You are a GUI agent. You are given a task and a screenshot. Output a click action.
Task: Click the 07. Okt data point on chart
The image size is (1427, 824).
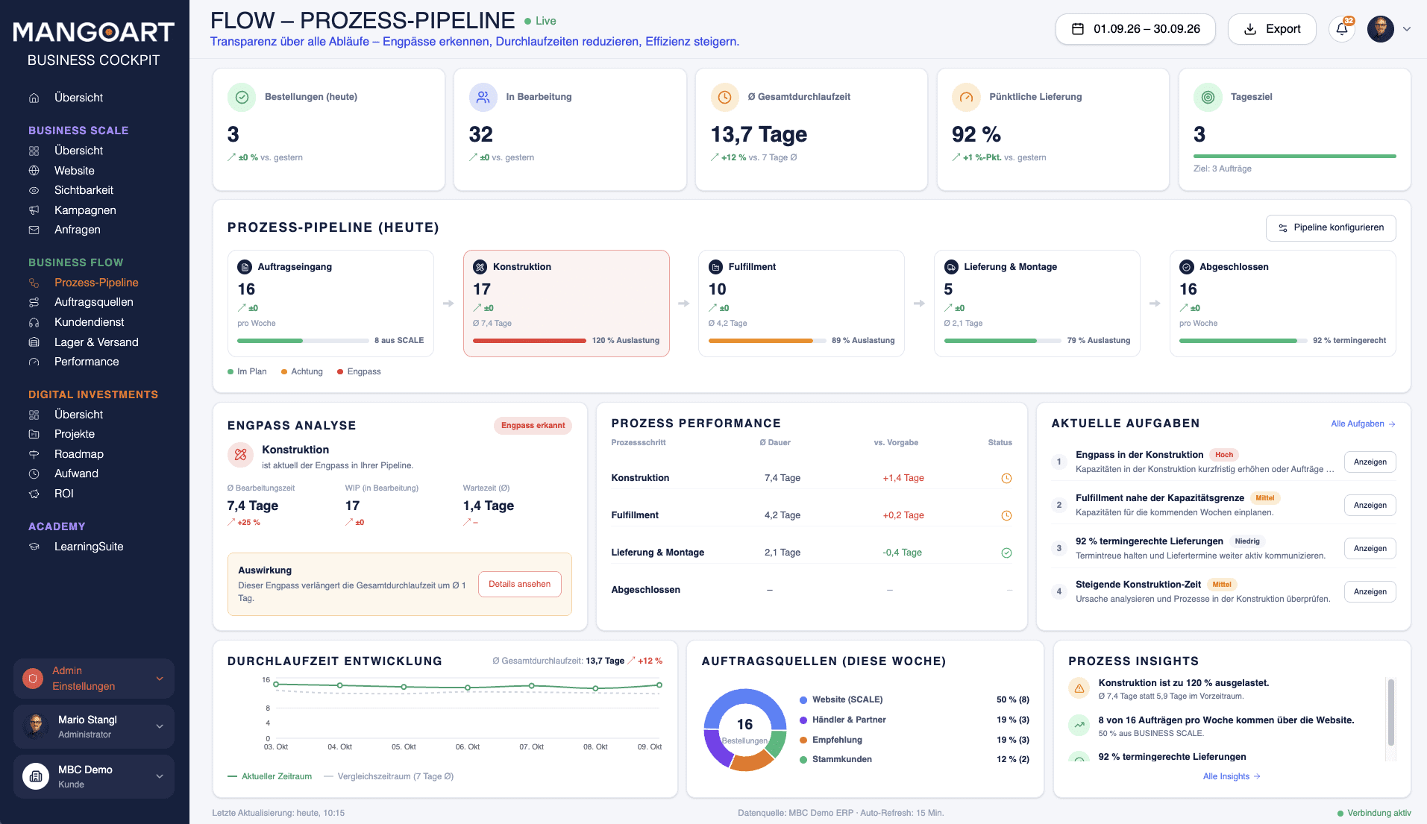pyautogui.click(x=531, y=685)
